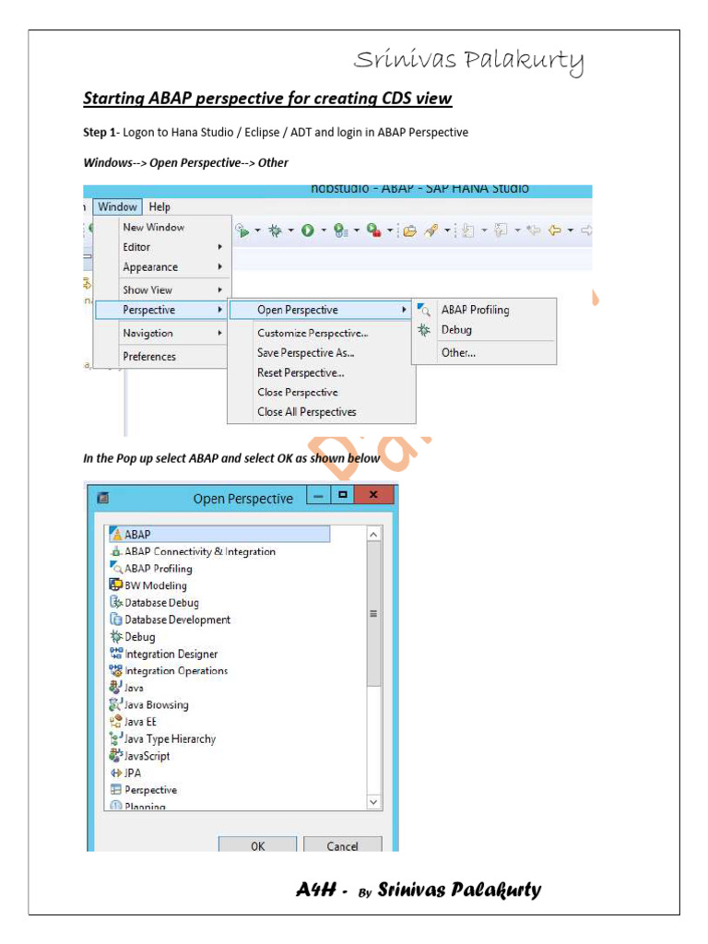Open the dropdown beside the Debug bug icon
The width and height of the screenshot is (708, 944).
pos(291,230)
